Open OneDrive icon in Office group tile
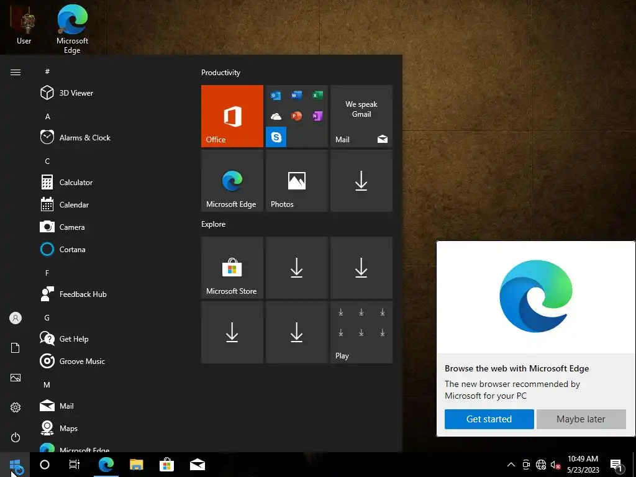 coord(276,116)
